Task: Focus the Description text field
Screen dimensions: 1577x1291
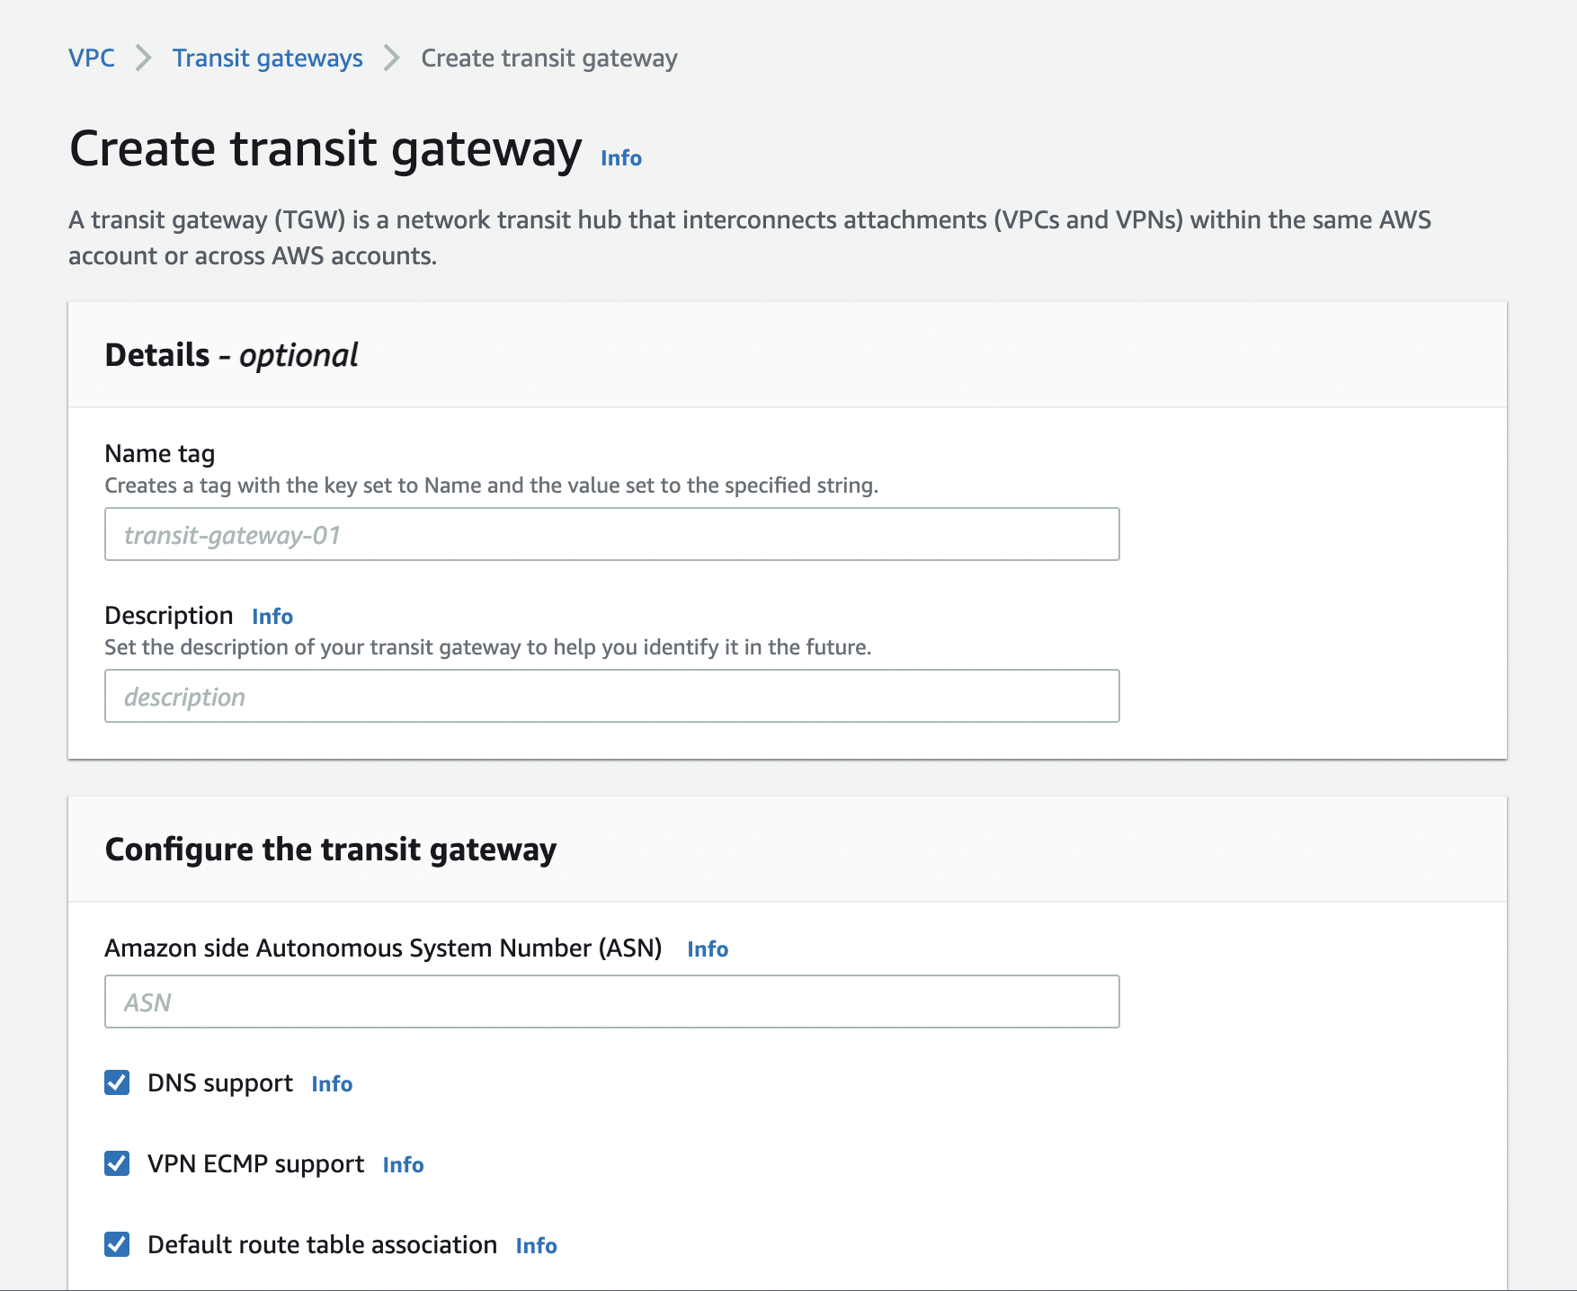Action: (611, 697)
